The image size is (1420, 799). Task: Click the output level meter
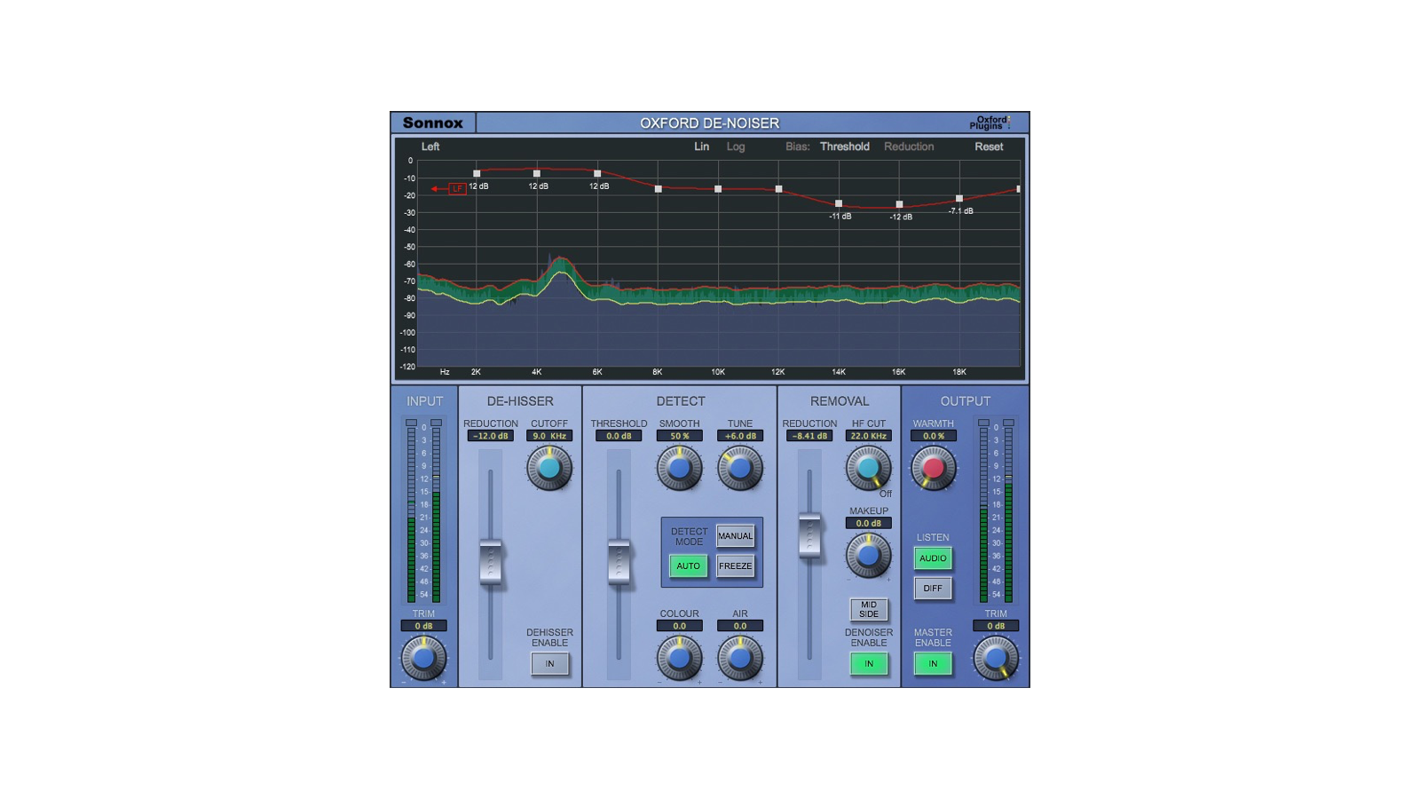coord(996,510)
